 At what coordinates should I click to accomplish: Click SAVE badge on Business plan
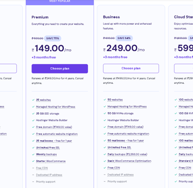[x=124, y=38]
